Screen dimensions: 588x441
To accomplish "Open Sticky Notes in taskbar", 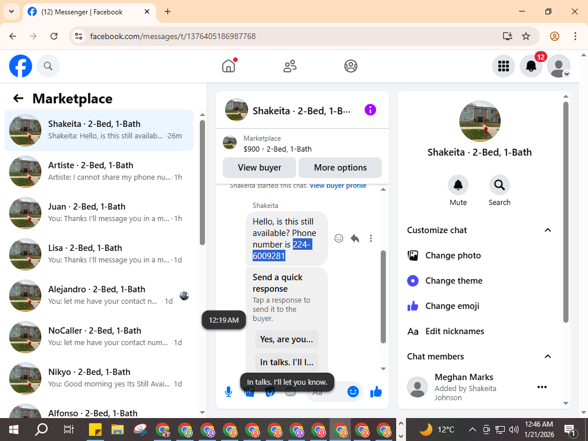I will 95,430.
